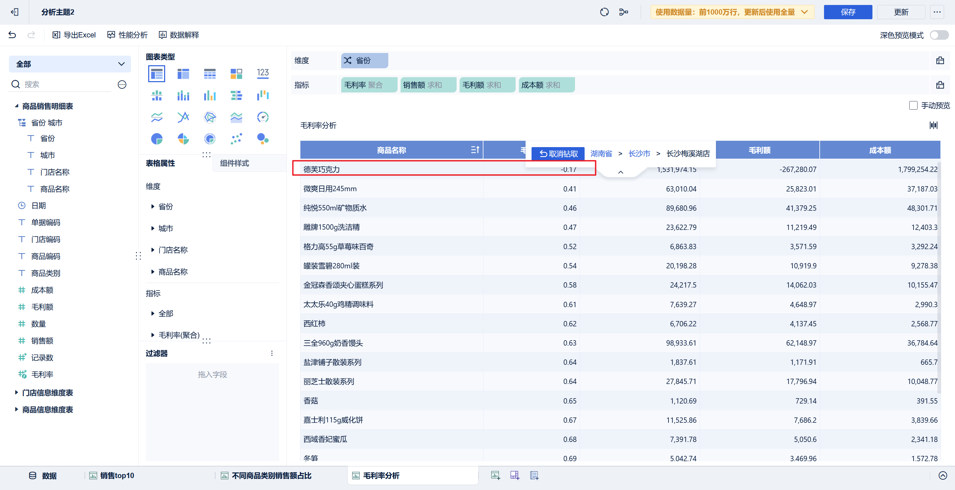Enable the 手动预览 checkbox
Image resolution: width=955 pixels, height=490 pixels.
point(913,106)
